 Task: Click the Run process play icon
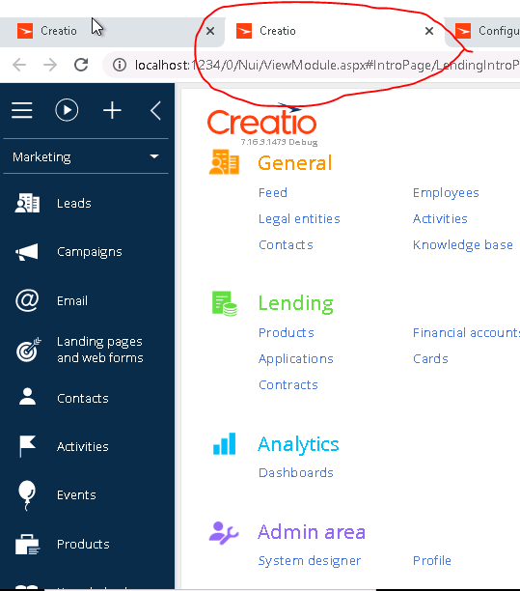click(x=67, y=110)
